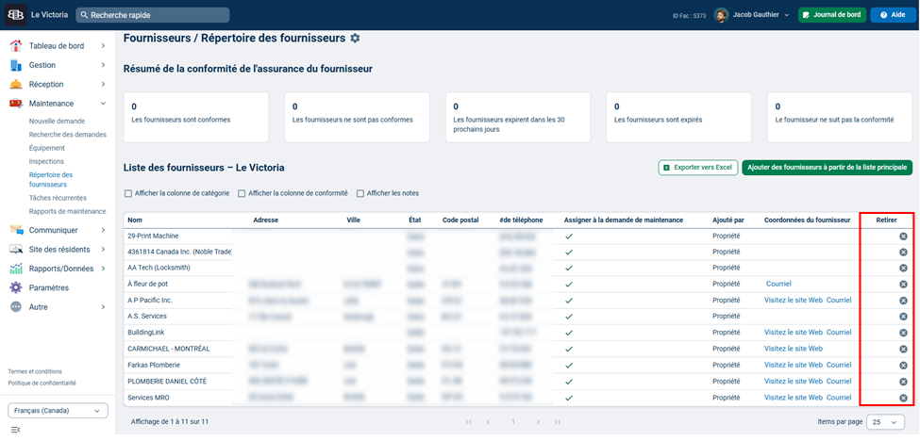920x441 pixels.
Task: Remove CARMICHAEL - MONTRÉAL supplier
Action: [904, 349]
